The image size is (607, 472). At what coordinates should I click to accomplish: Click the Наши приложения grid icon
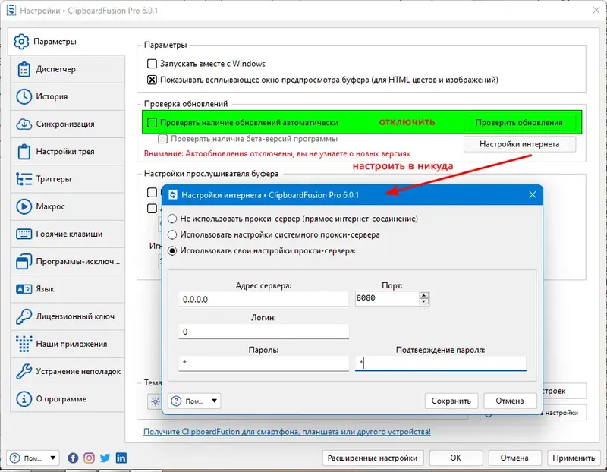click(x=24, y=344)
